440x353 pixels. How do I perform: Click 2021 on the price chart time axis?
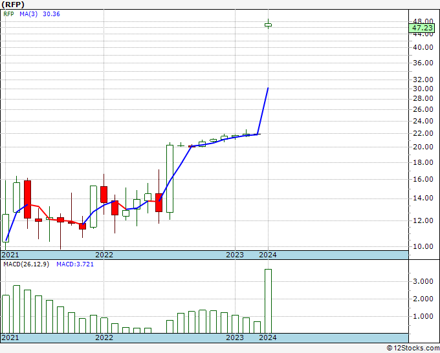click(x=10, y=255)
